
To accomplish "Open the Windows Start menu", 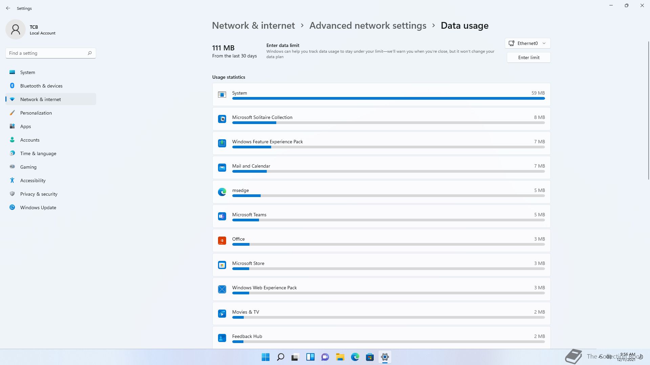I will 266,357.
